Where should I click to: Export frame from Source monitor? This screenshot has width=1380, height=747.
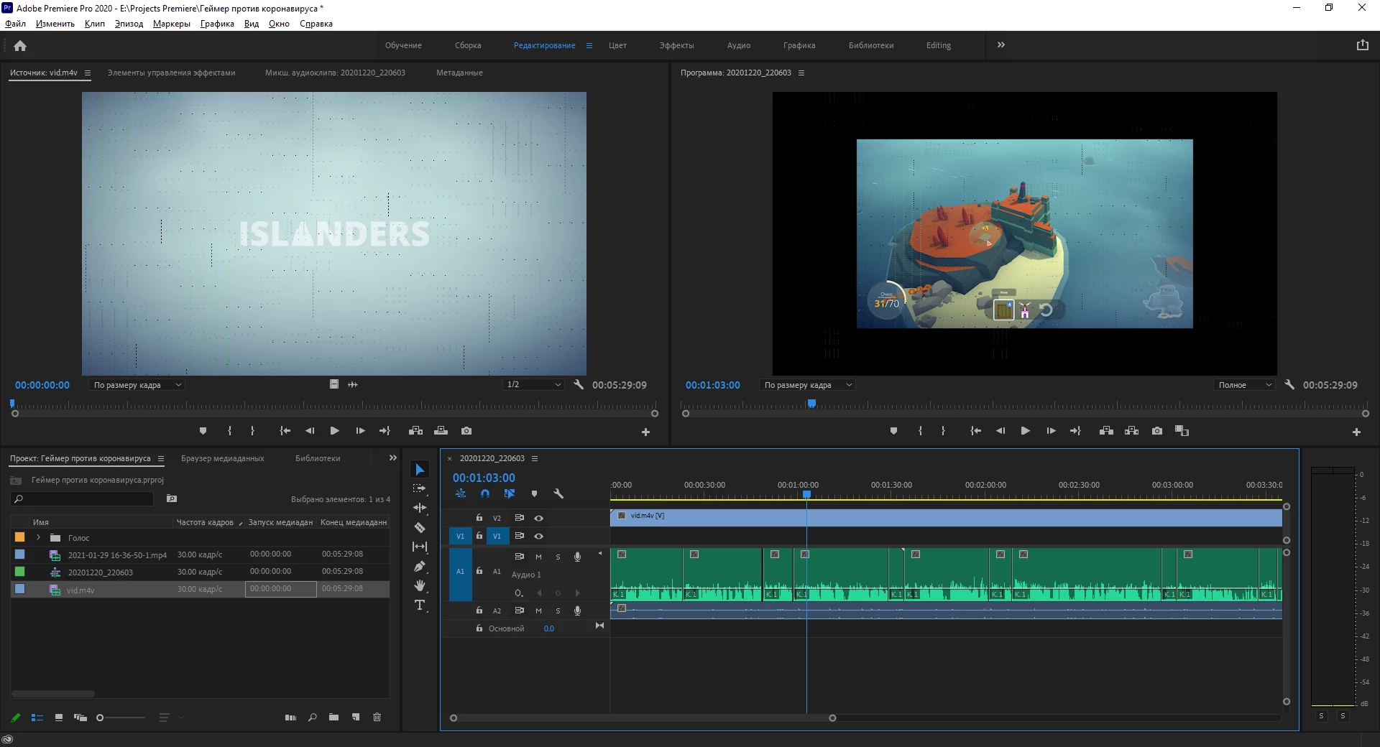466,431
